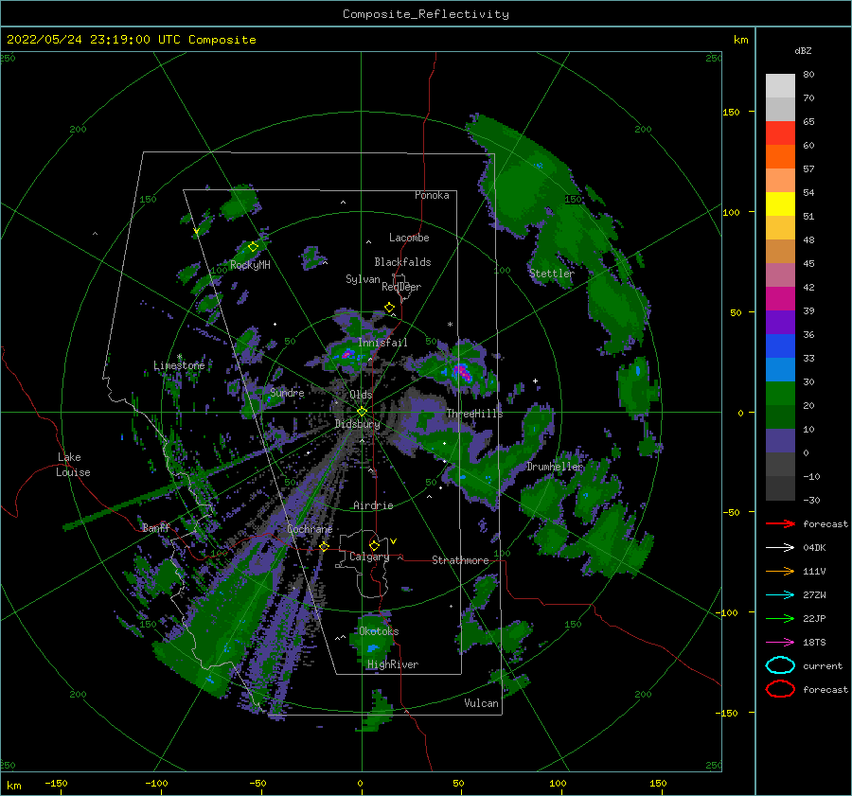Click the Drumheller town label
Screen dimensions: 852x796
pos(554,467)
